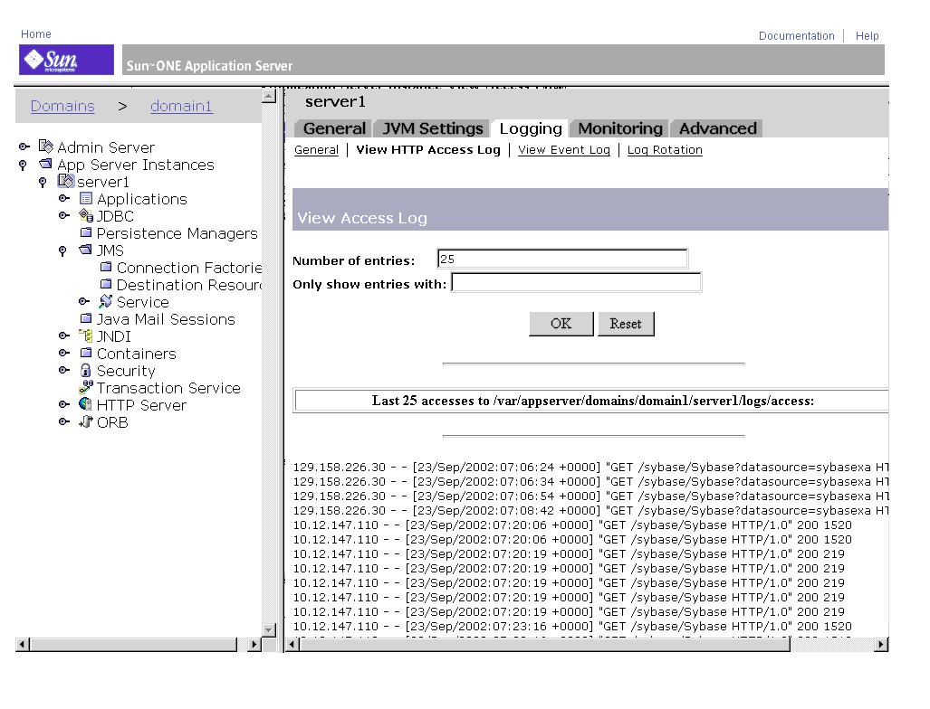Select the Containers icon in the tree

pyautogui.click(x=86, y=354)
